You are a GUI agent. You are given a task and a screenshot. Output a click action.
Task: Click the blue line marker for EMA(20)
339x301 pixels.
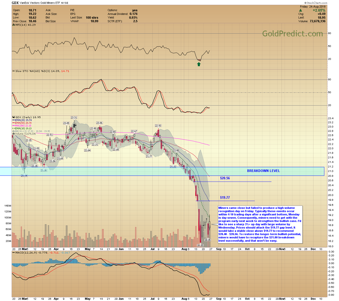pos(14,120)
